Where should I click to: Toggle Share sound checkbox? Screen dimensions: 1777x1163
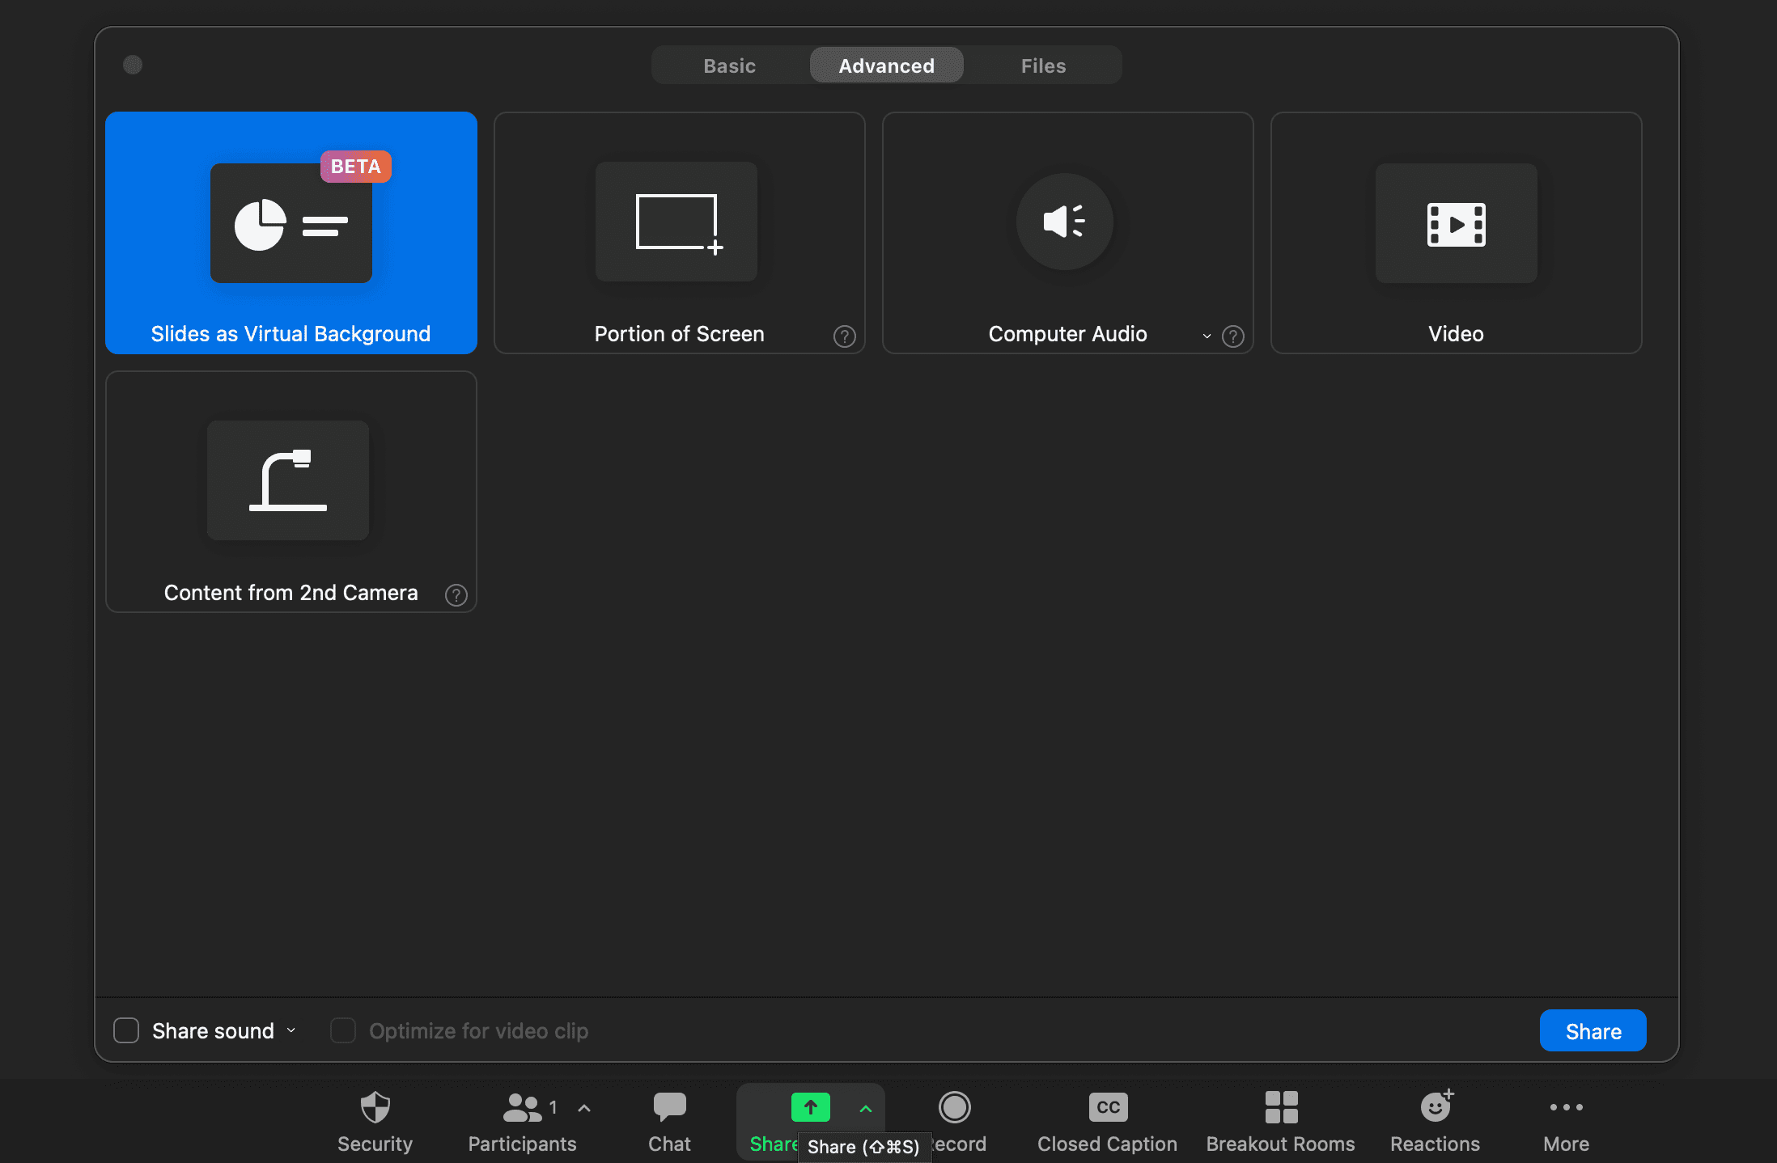pyautogui.click(x=126, y=1030)
